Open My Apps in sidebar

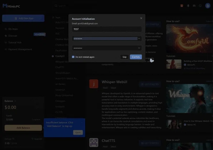(13, 29)
